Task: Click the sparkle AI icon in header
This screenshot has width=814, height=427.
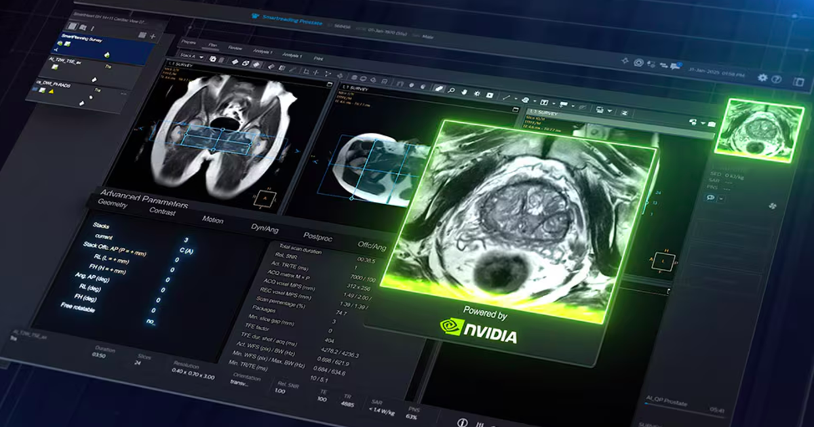Action: (625, 60)
